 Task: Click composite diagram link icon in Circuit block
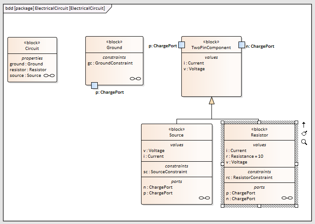(x=49, y=76)
